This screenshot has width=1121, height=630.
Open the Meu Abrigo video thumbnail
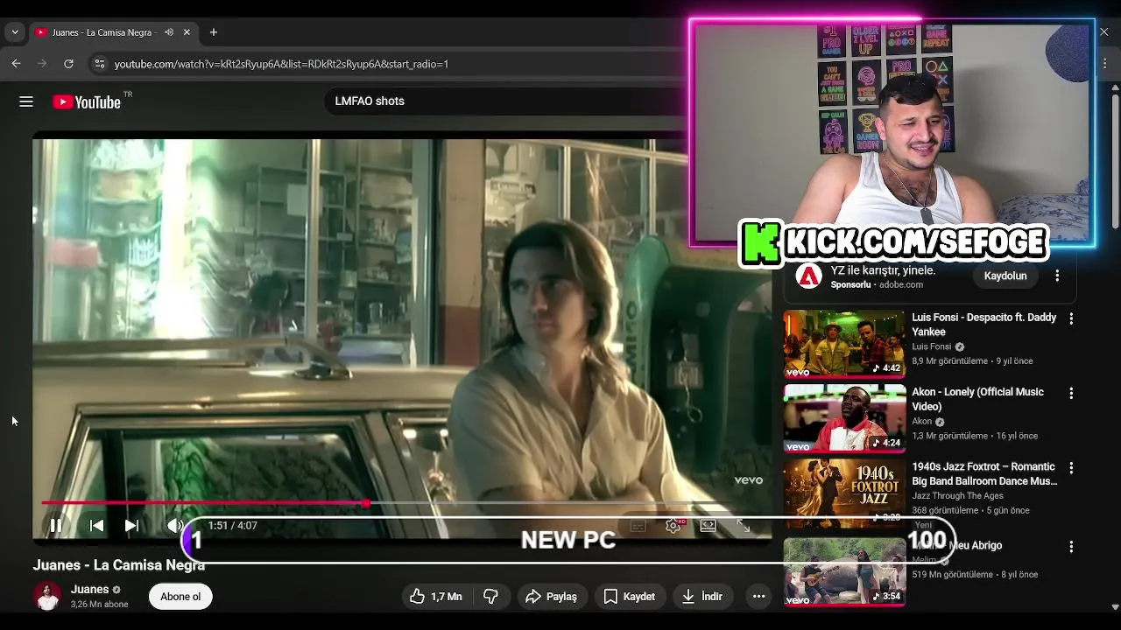point(844,571)
